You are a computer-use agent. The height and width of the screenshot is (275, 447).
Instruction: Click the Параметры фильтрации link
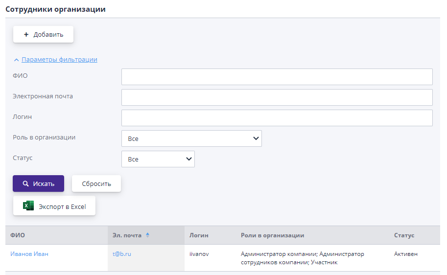click(x=59, y=60)
